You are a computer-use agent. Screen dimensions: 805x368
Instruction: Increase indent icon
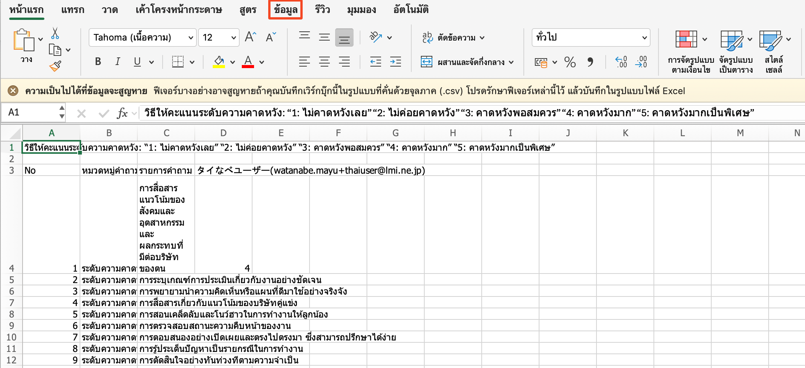(395, 62)
